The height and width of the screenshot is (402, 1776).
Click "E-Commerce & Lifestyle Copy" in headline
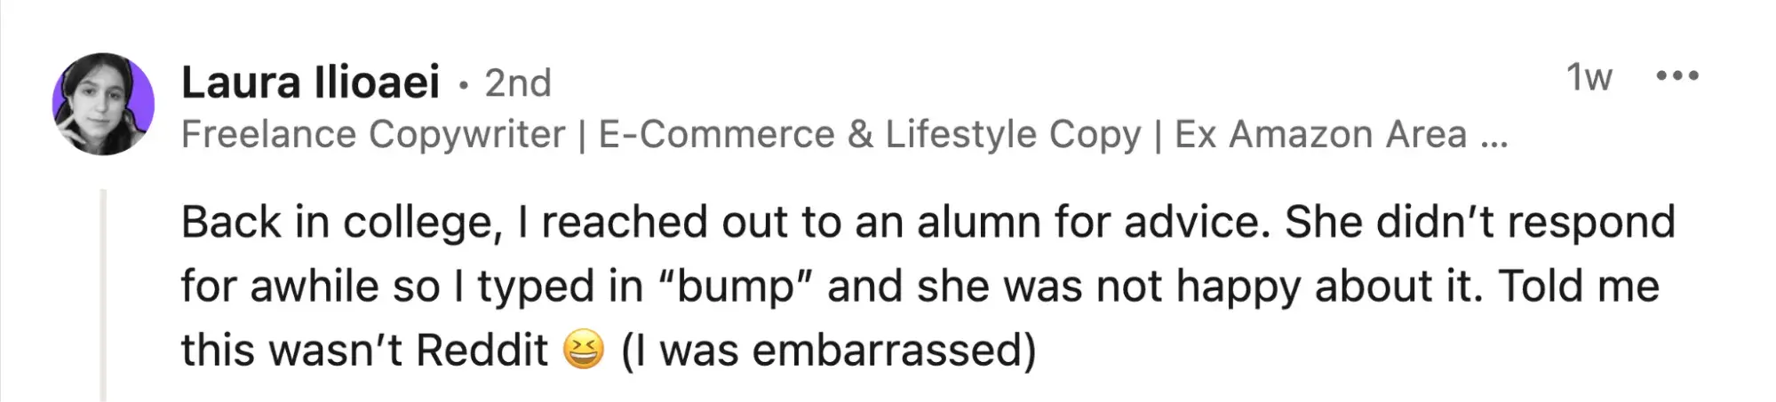coord(869,135)
